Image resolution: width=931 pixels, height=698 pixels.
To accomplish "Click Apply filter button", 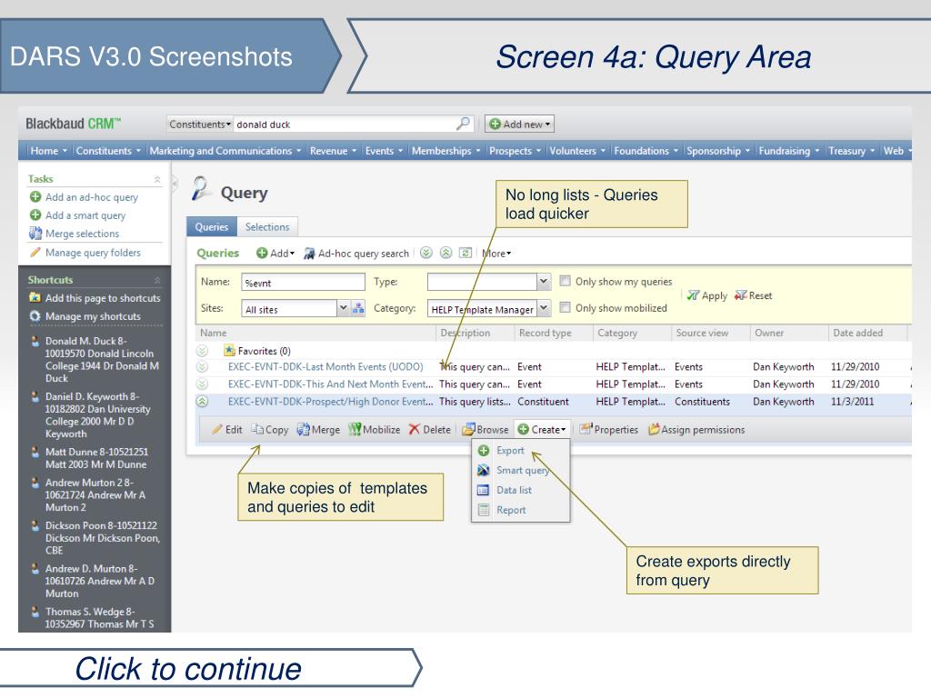I will pos(707,295).
